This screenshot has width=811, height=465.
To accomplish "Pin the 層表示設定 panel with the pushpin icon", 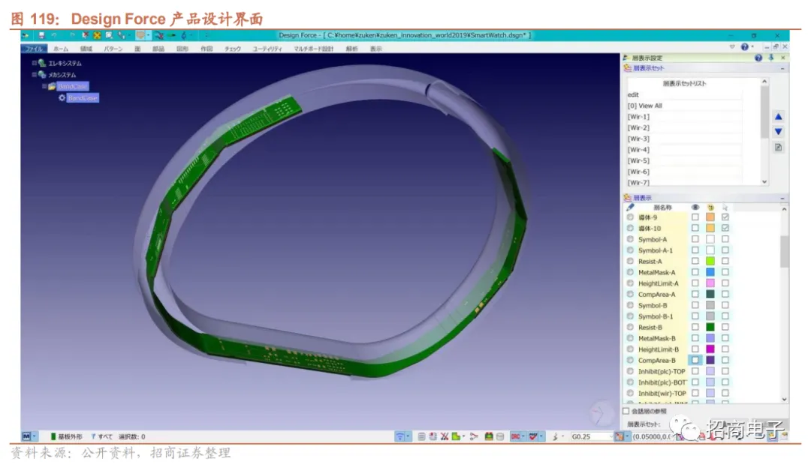I will click(x=770, y=58).
